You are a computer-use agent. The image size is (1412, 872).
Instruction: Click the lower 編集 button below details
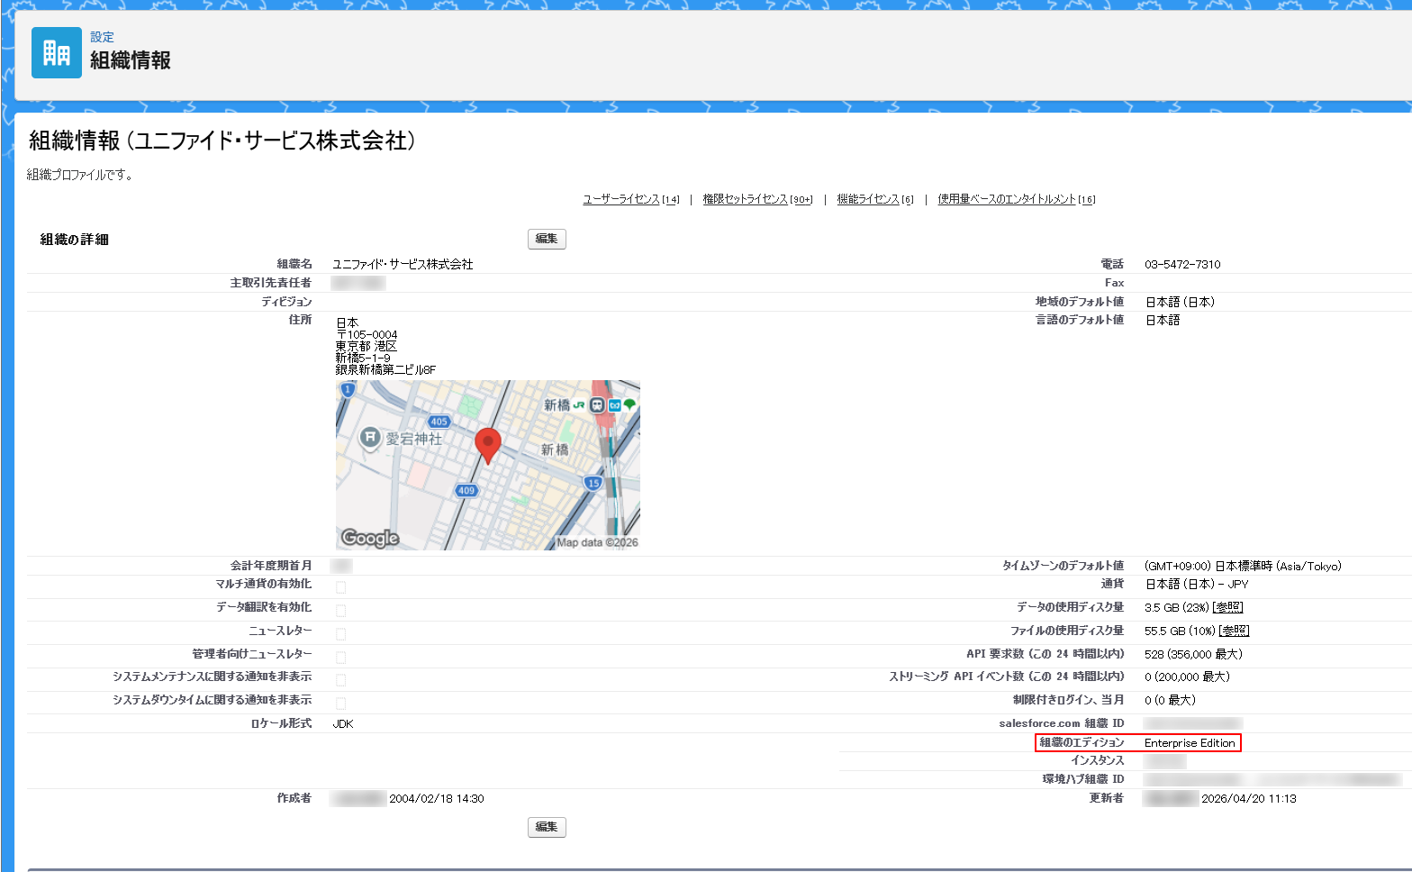point(547,827)
